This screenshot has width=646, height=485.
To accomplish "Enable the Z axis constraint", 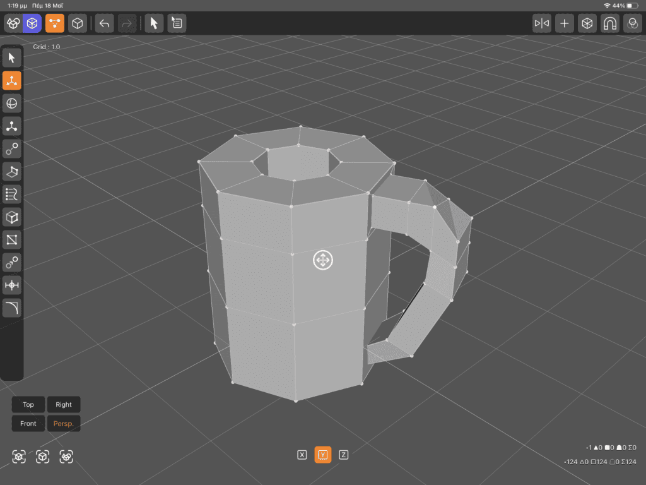I will click(x=344, y=455).
